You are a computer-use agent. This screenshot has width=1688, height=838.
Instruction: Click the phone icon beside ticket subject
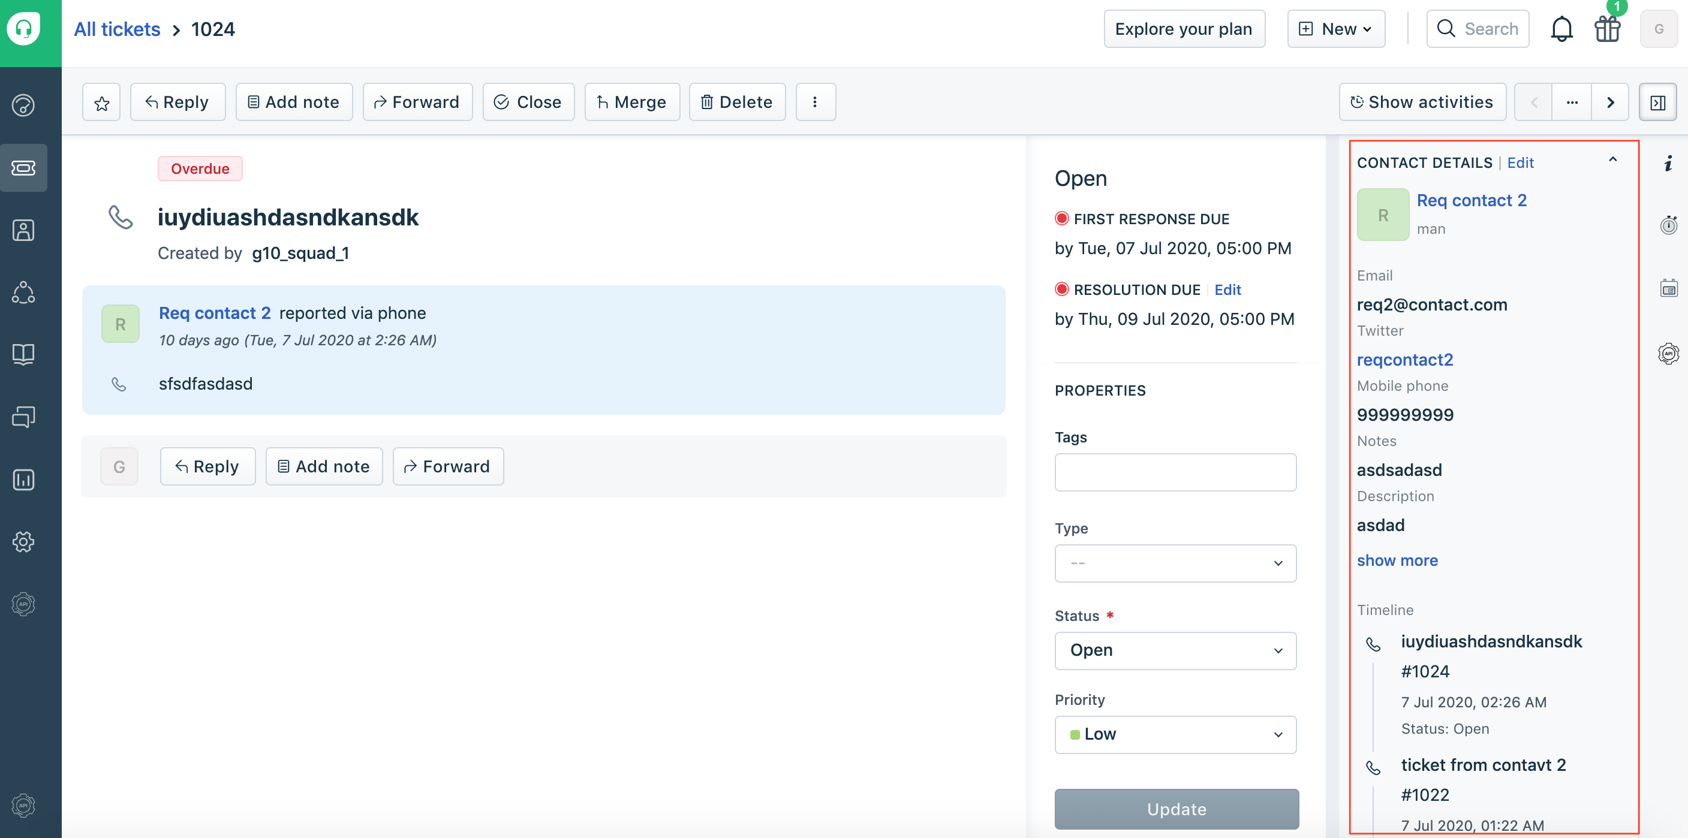121,218
